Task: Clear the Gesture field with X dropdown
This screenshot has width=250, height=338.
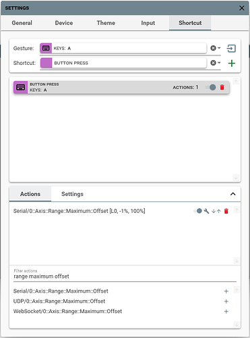Action: (x=216, y=48)
